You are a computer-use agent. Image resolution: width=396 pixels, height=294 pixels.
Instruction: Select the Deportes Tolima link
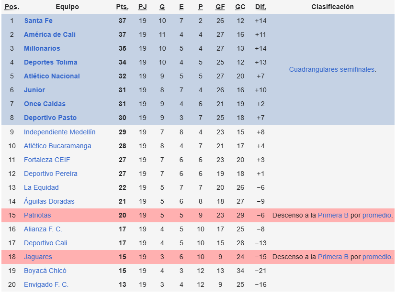(50, 62)
